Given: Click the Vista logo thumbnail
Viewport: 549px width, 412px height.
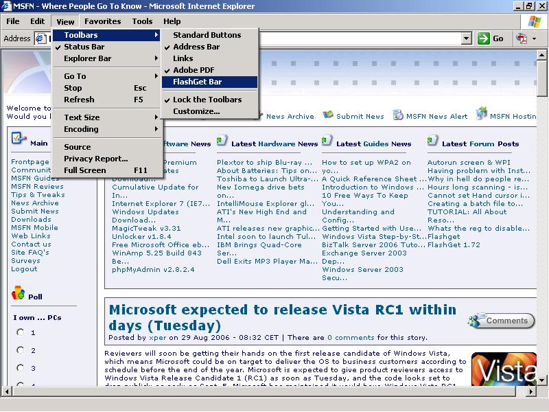Looking at the screenshot, I should [x=504, y=369].
